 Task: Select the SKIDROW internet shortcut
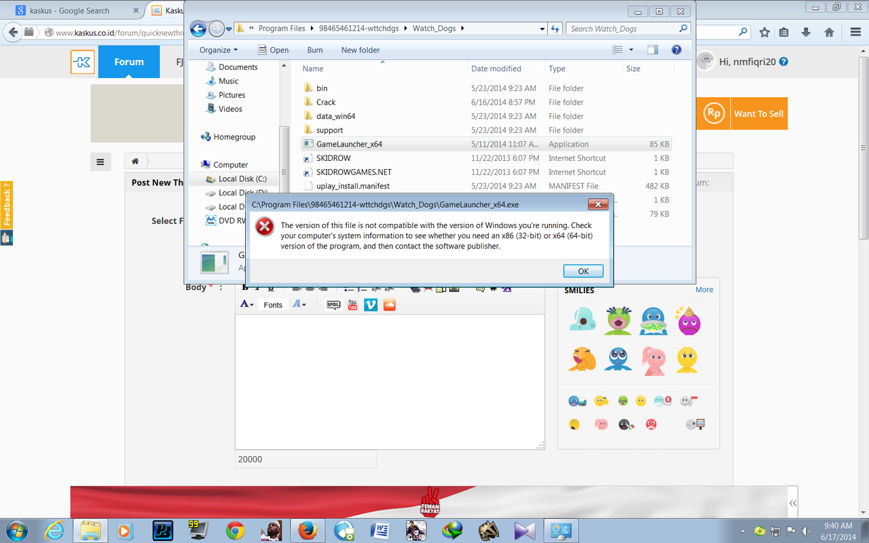pos(333,158)
